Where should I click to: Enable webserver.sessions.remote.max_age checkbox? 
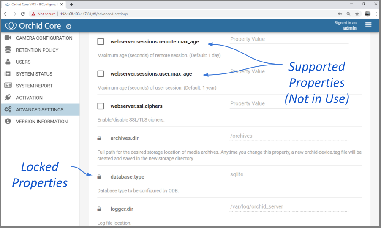tap(101, 42)
